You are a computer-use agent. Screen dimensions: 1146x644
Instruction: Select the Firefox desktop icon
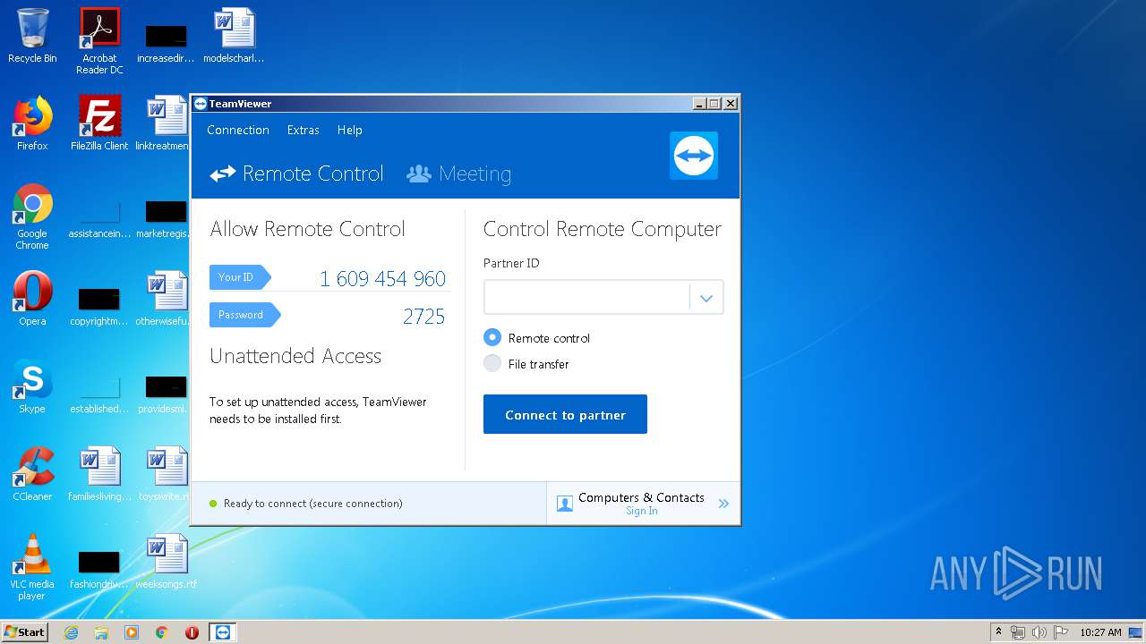point(32,123)
